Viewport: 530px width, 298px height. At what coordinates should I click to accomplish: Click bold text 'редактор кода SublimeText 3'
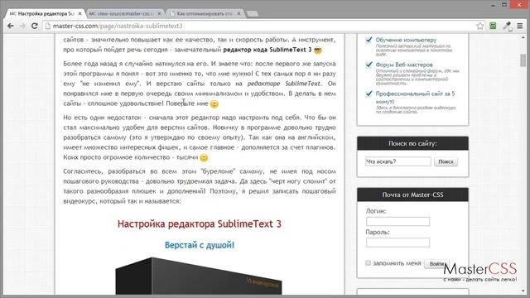coord(267,50)
